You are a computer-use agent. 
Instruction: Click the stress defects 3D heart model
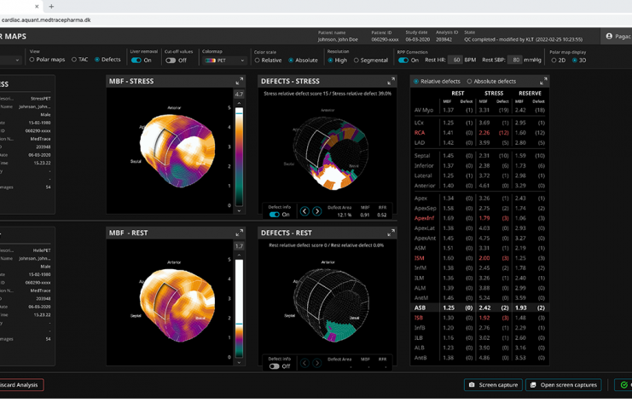pyautogui.click(x=331, y=153)
